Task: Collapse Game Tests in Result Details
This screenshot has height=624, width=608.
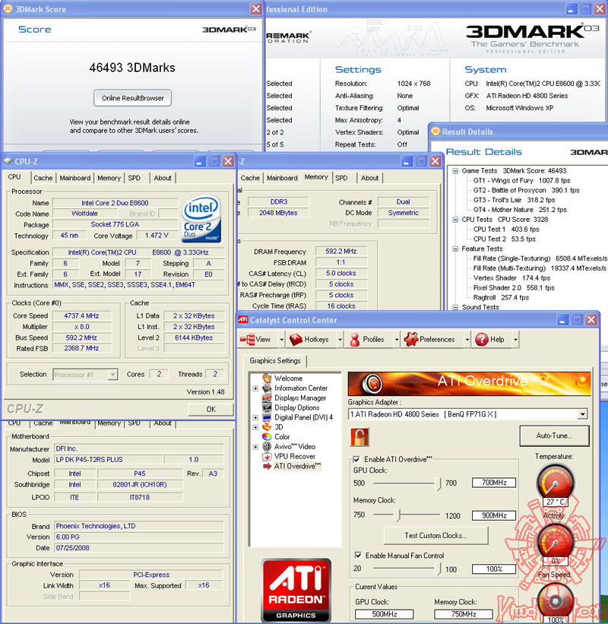Action: tap(455, 171)
